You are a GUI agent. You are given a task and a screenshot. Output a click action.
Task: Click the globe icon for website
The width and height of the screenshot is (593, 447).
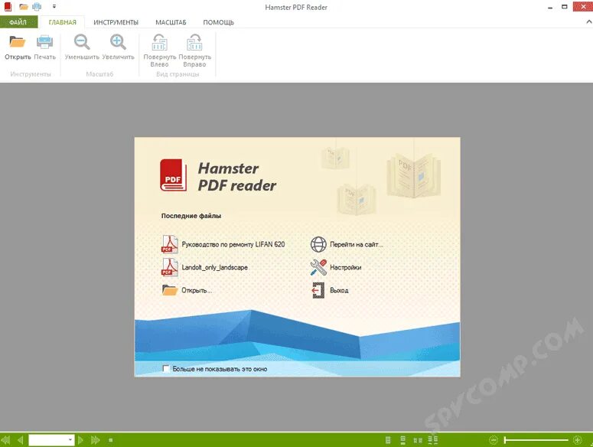[x=318, y=244]
